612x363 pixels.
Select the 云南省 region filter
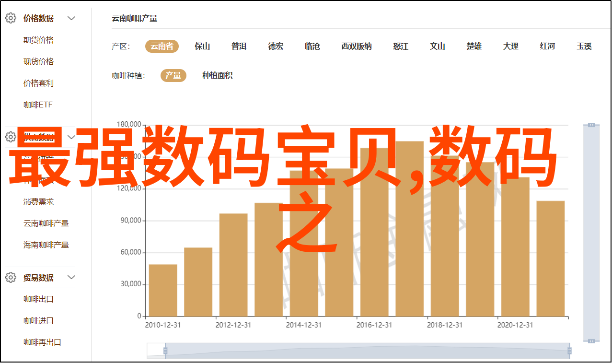[162, 46]
